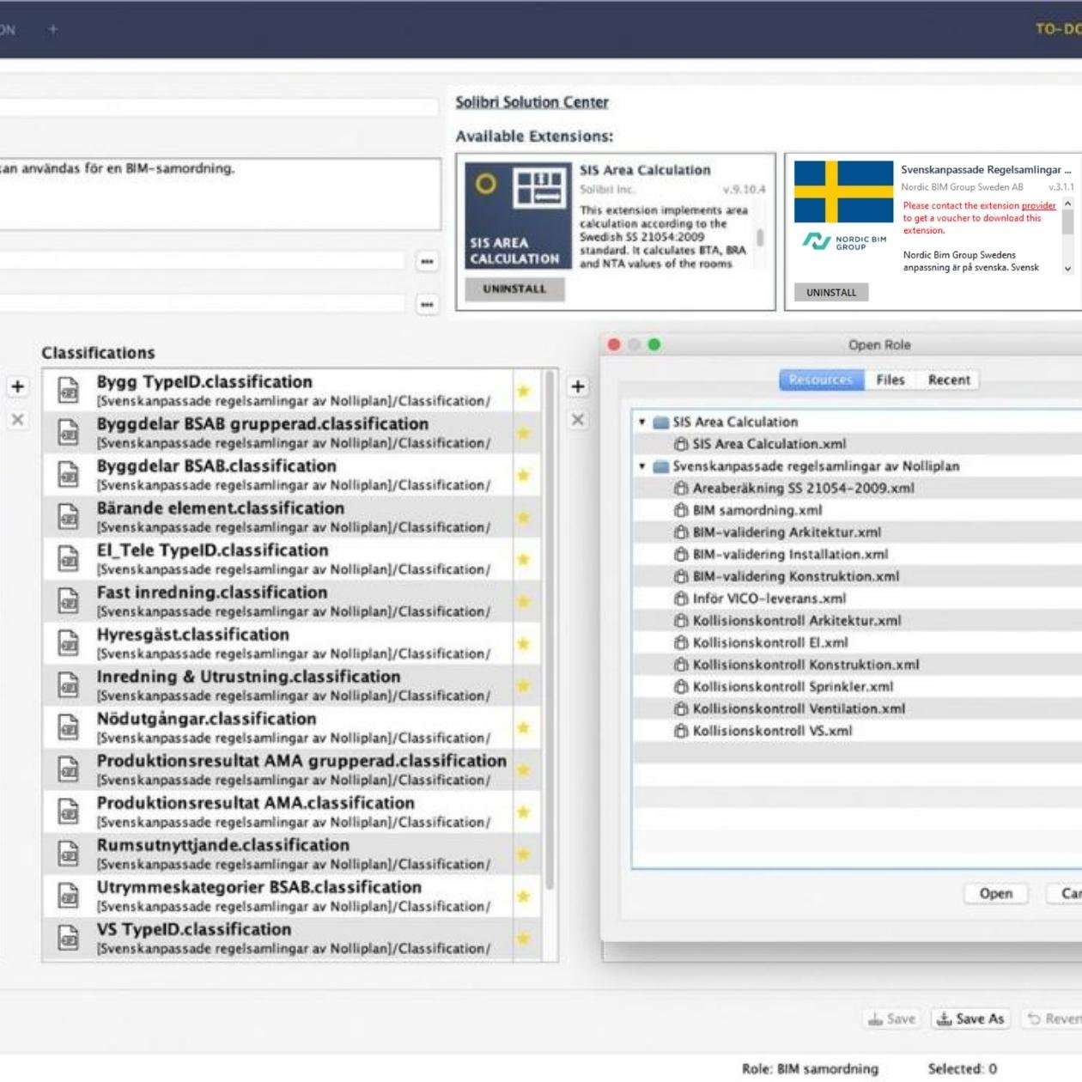
Task: Add a new tab with the top plus icon
Action: click(x=52, y=29)
